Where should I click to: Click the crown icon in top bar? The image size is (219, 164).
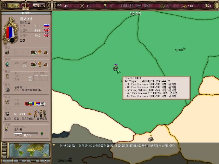coord(26,5)
